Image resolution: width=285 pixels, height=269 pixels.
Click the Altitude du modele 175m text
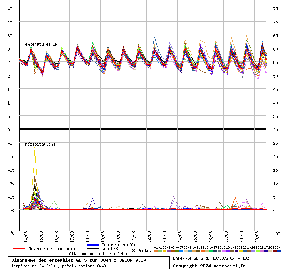[98, 254]
